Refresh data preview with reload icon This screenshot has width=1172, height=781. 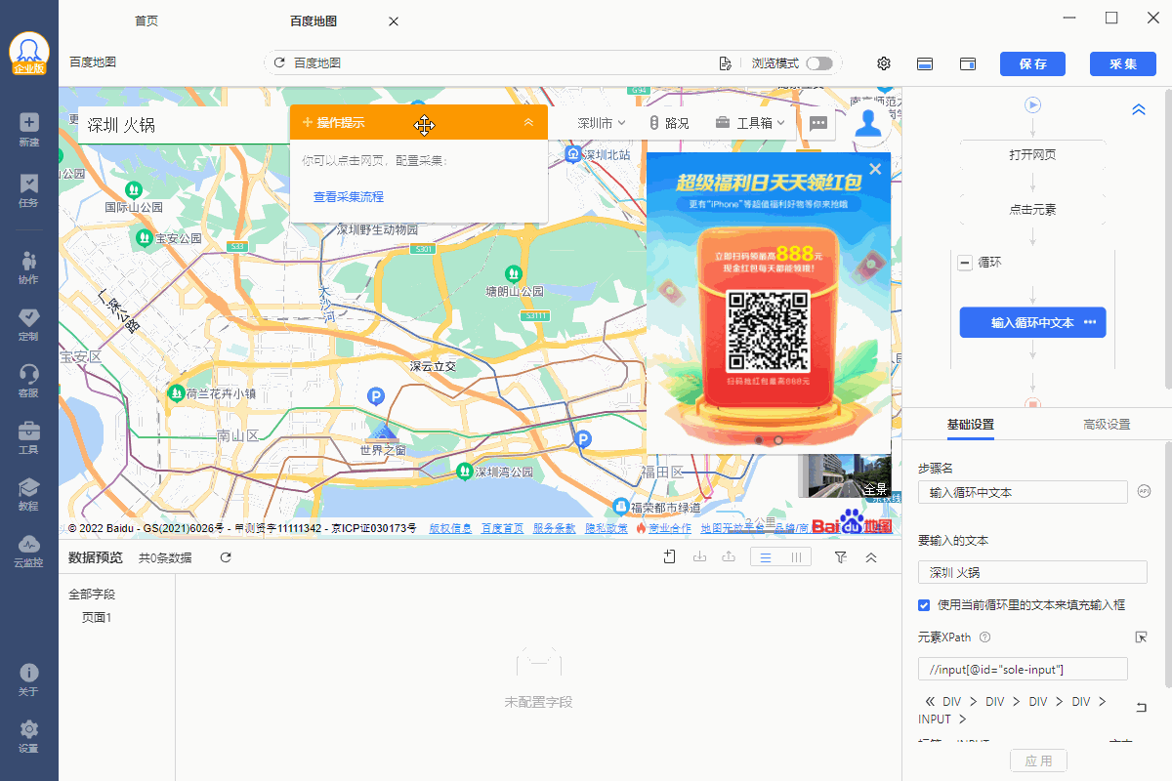pyautogui.click(x=226, y=557)
